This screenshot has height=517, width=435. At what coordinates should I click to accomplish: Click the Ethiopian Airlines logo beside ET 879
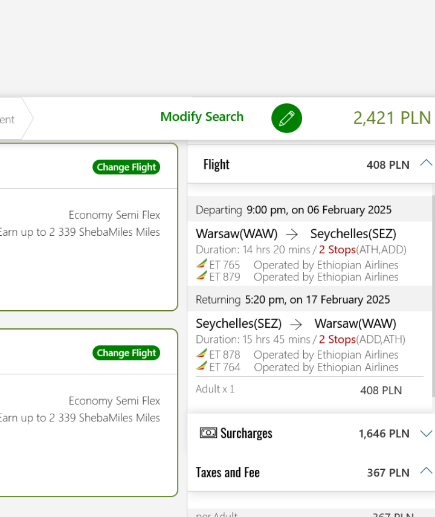pyautogui.click(x=202, y=276)
